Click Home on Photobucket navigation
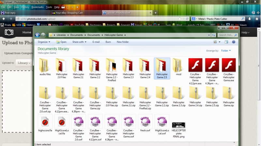The width and height of the screenshot is (261, 146). click(x=27, y=32)
